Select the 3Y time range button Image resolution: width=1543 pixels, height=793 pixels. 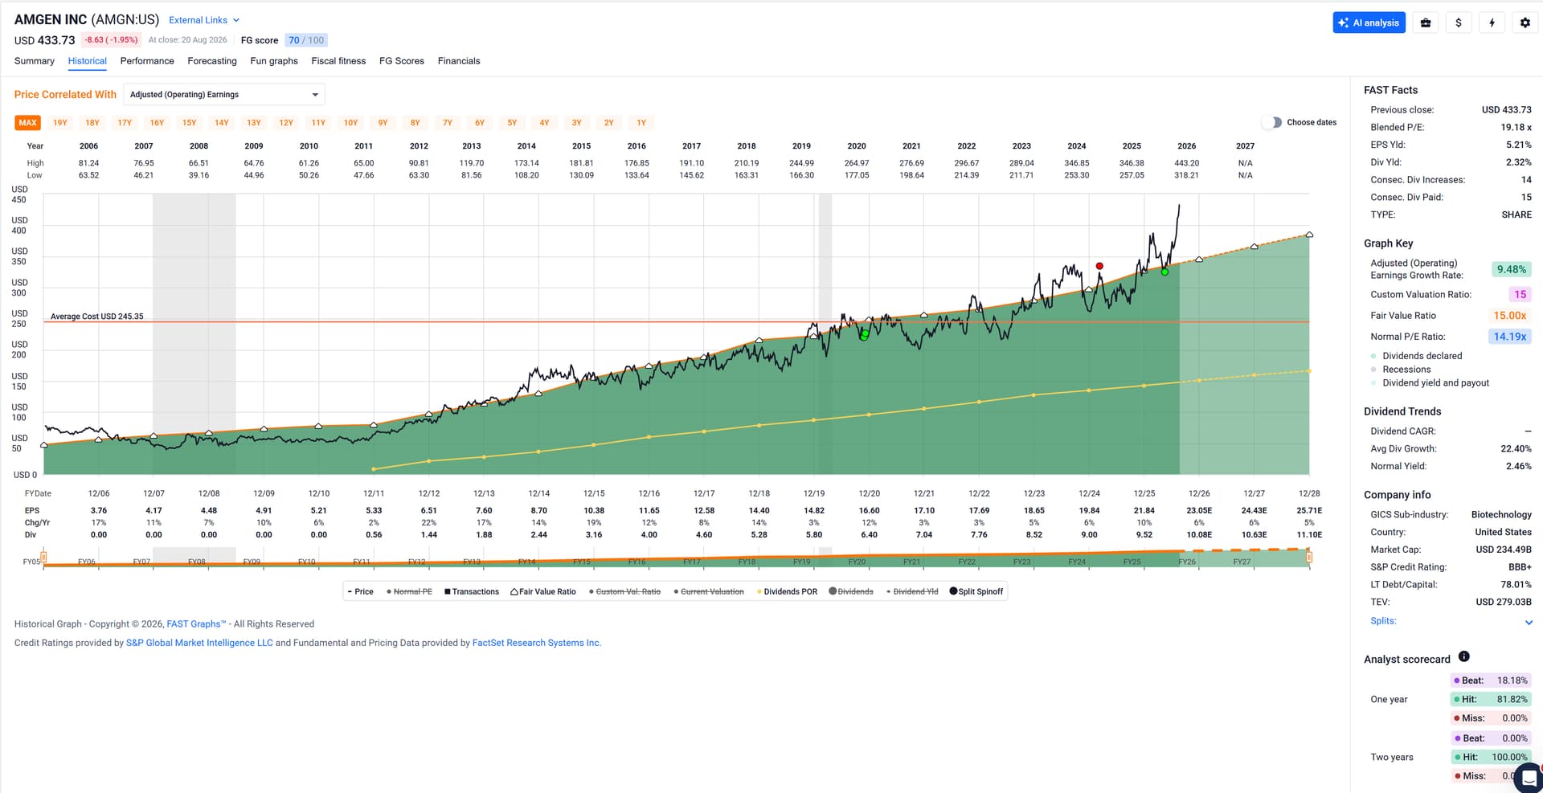[x=576, y=123]
